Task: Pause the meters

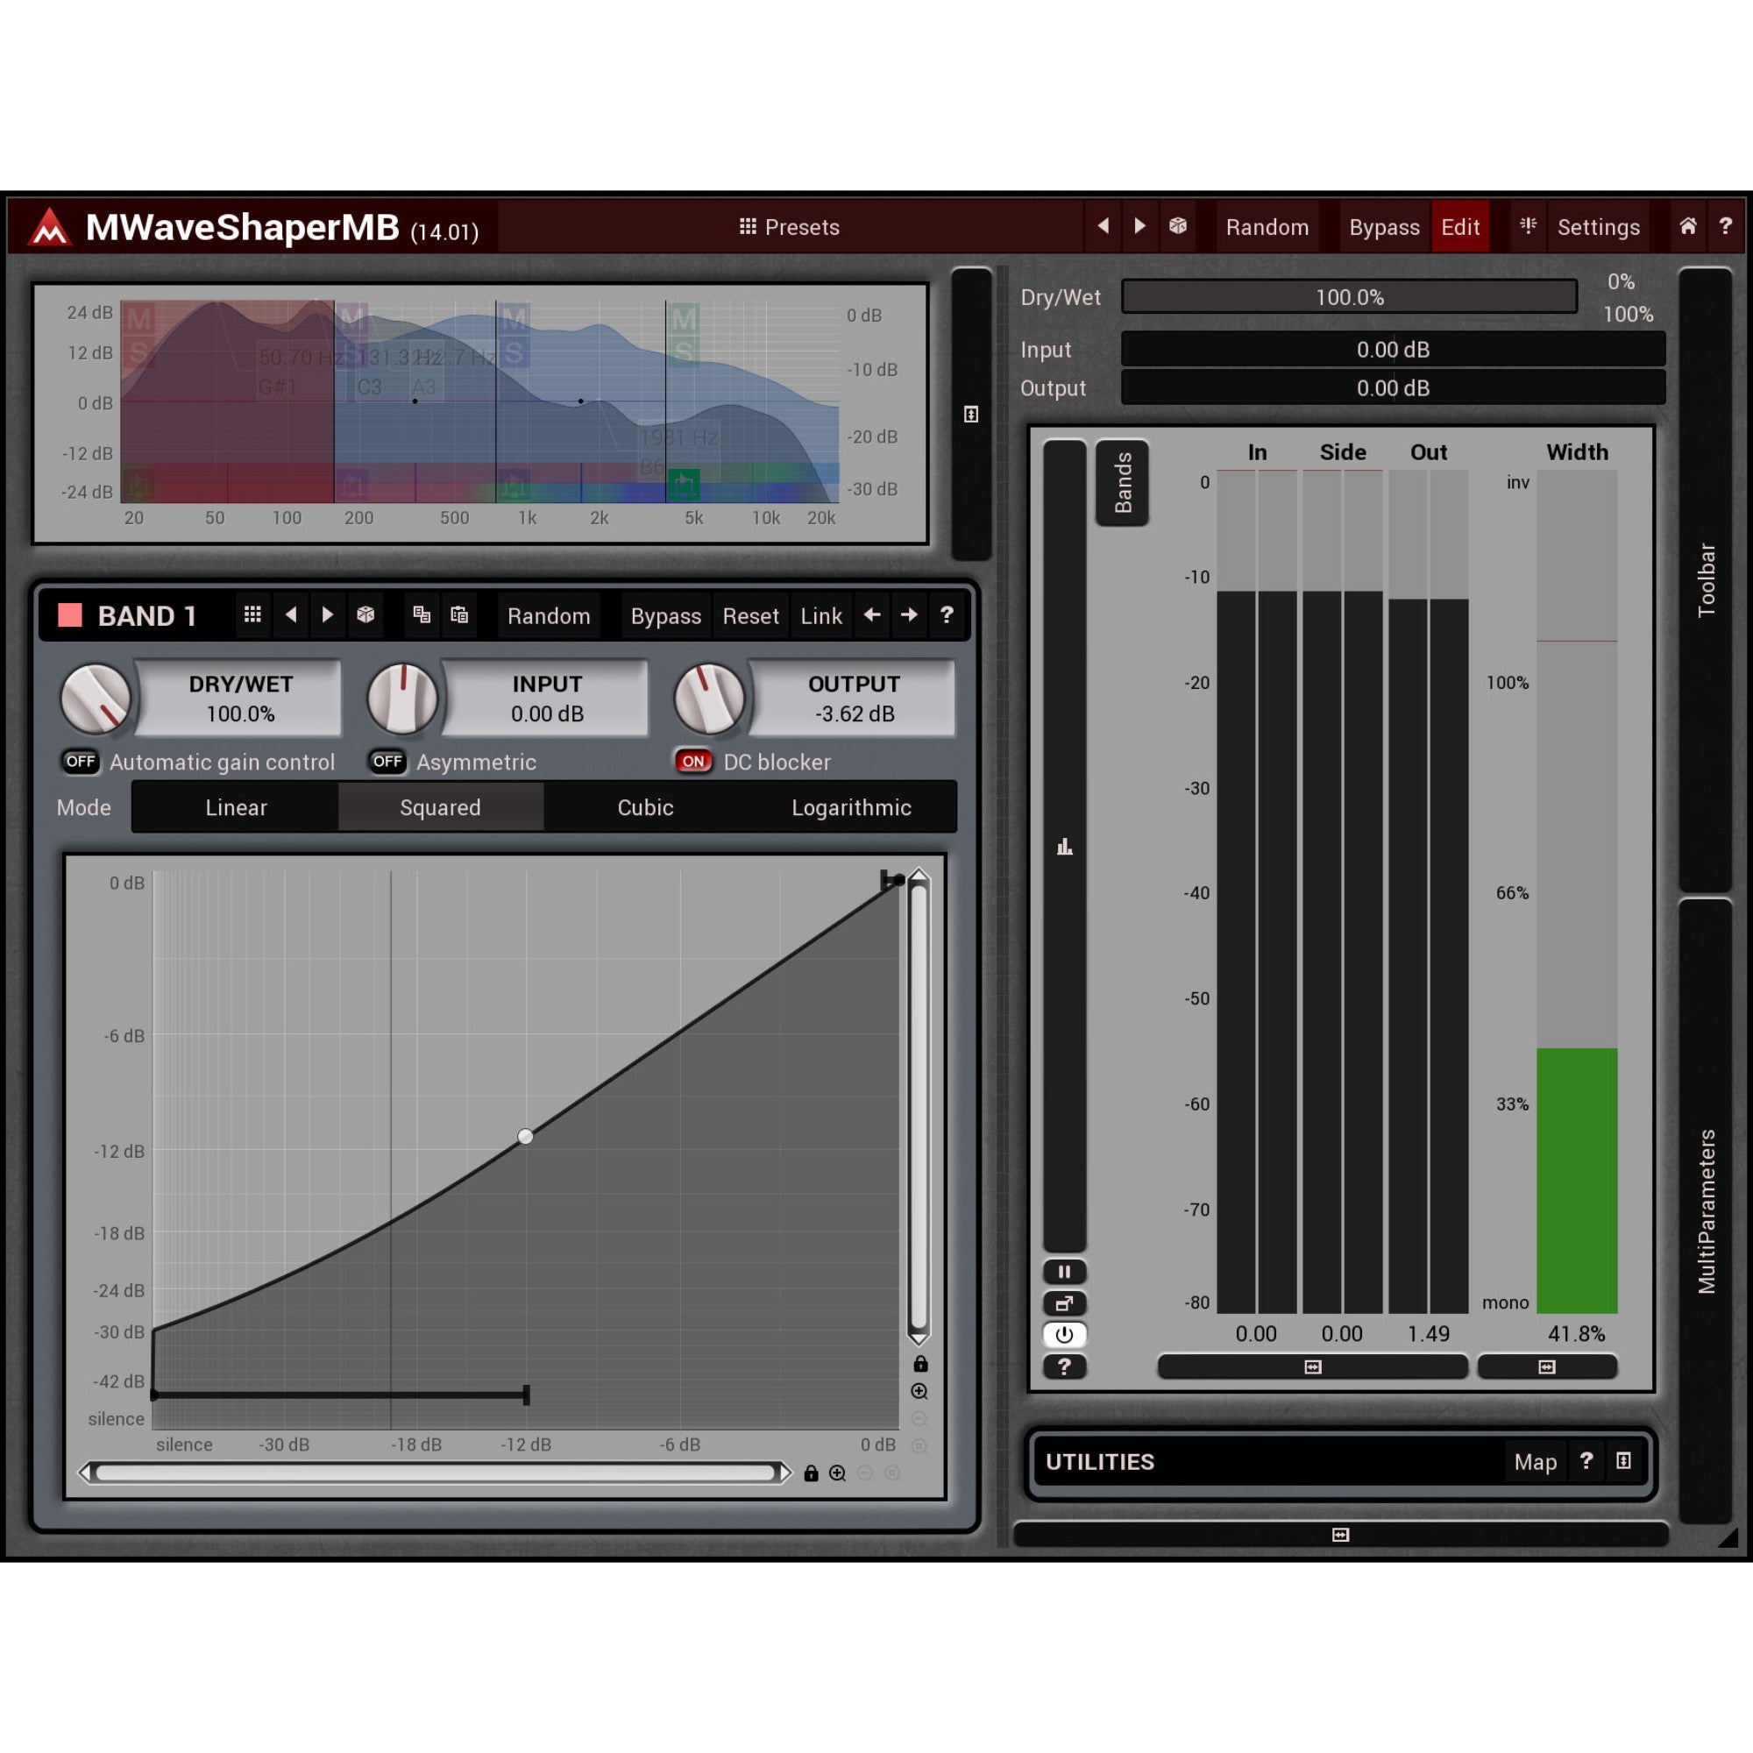Action: (x=1064, y=1271)
